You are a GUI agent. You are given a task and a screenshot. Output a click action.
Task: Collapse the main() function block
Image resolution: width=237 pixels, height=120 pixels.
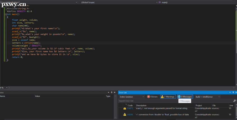point(6,14)
